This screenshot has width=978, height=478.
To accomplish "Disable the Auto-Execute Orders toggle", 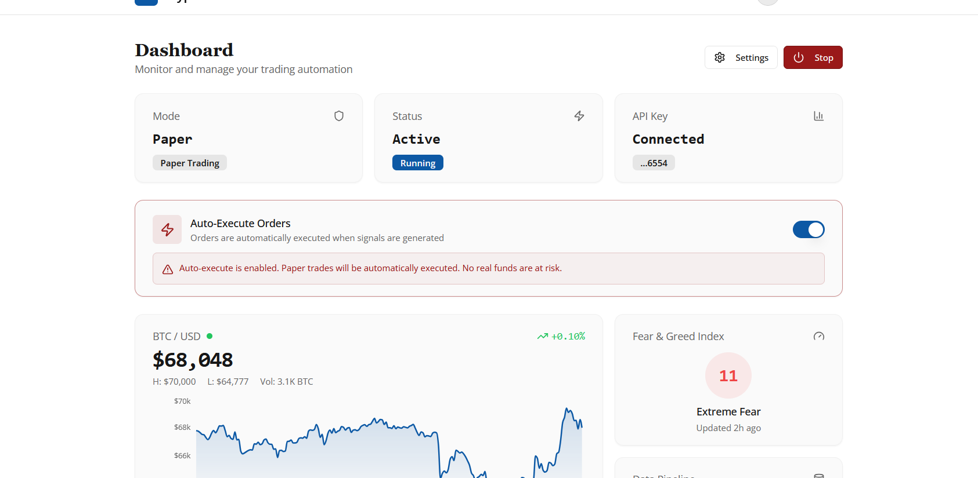I will point(808,230).
